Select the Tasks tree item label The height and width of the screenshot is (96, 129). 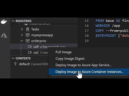[35, 29]
